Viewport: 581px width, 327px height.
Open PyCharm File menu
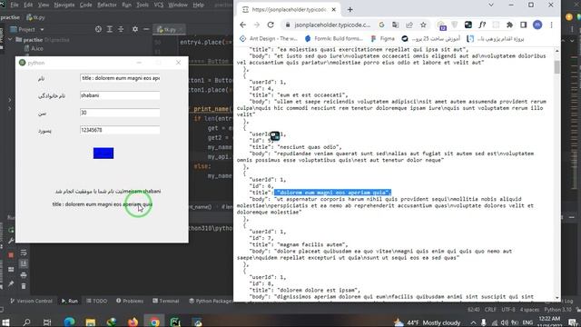click(15, 5)
